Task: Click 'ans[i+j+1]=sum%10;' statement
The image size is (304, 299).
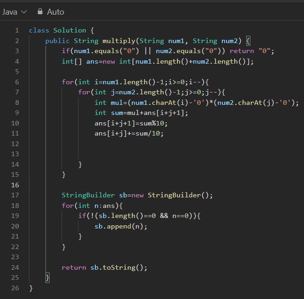Action: [131, 123]
